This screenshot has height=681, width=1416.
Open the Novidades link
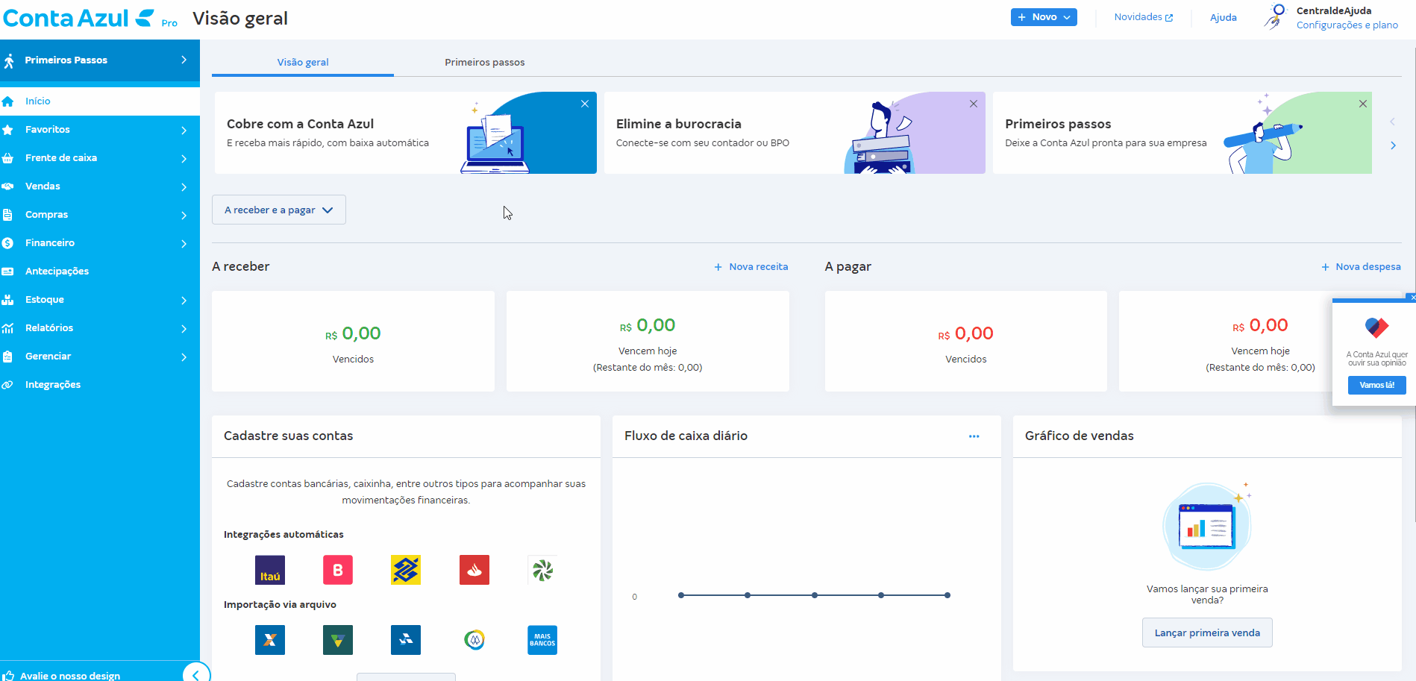pos(1143,17)
